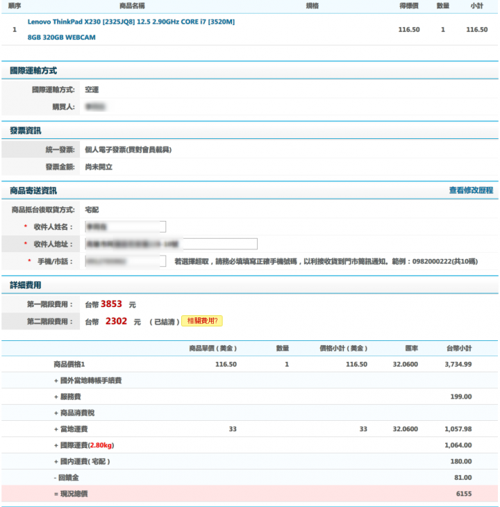Click the 相關費用? button
This screenshot has width=500, height=507.
click(202, 321)
